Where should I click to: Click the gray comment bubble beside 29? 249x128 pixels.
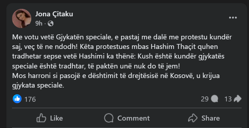215,99
